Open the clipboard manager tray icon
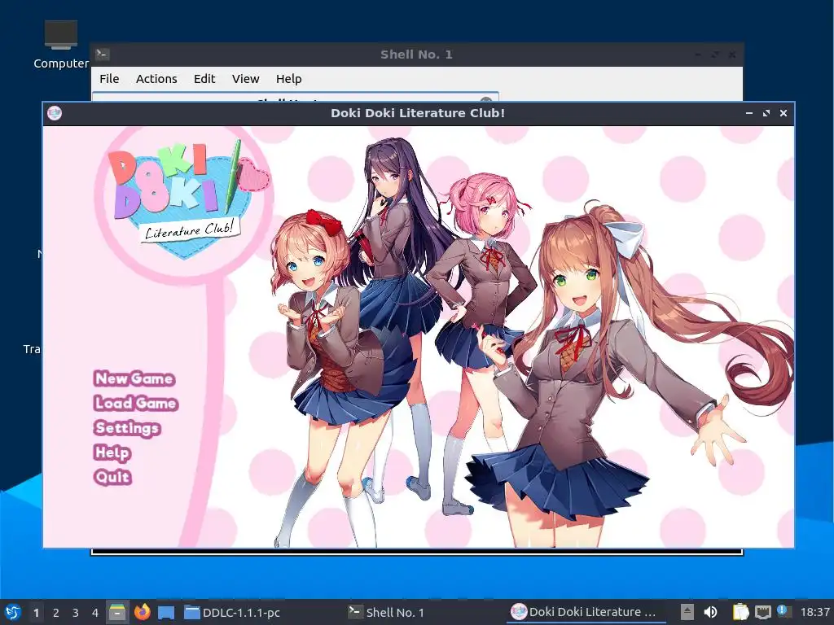 (x=740, y=612)
